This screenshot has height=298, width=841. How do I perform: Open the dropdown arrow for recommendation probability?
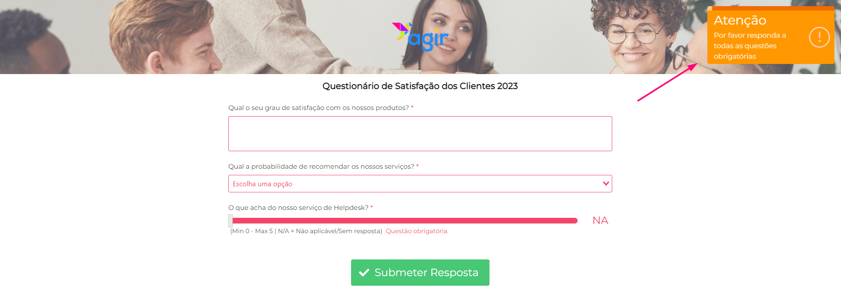[x=606, y=184]
